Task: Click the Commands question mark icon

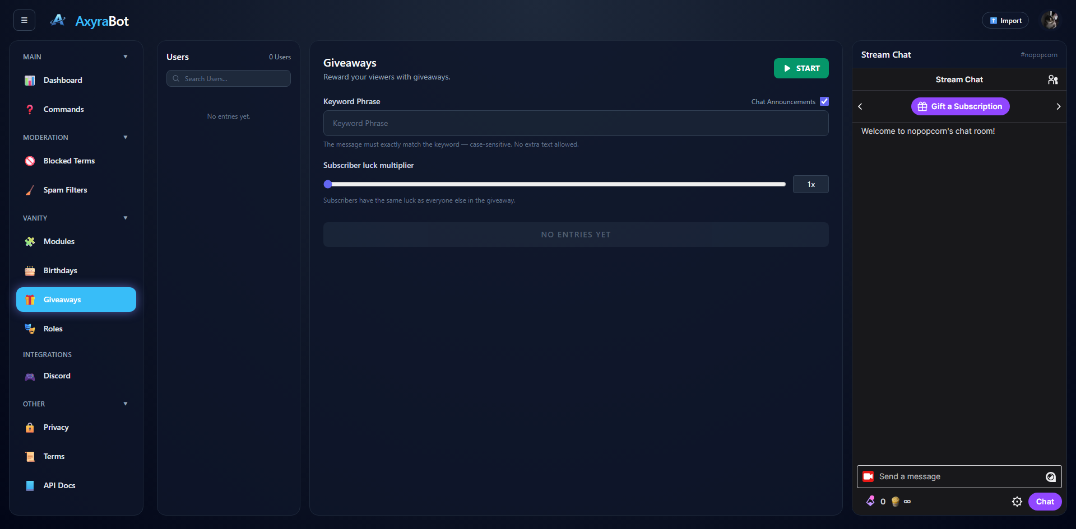Action: [30, 110]
